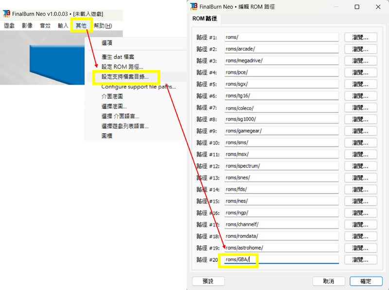Open the 輸入 menu
Viewport: 389px width, 290px height.
coord(63,26)
